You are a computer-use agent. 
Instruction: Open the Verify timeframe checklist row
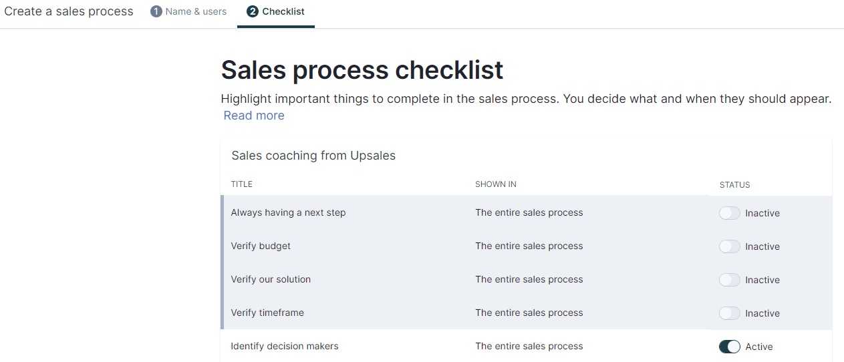click(526, 313)
